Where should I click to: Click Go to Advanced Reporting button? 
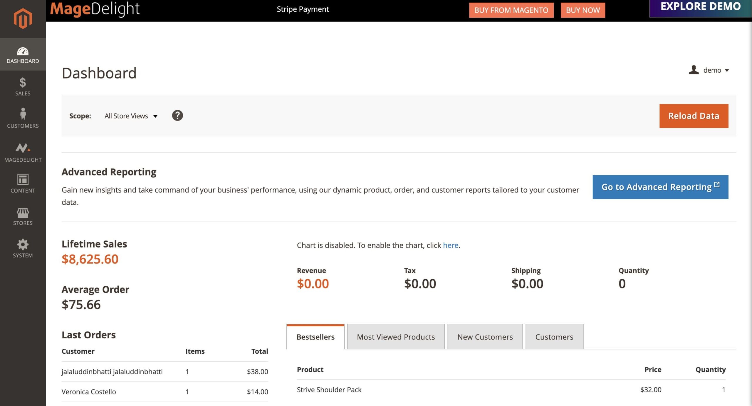(x=660, y=187)
